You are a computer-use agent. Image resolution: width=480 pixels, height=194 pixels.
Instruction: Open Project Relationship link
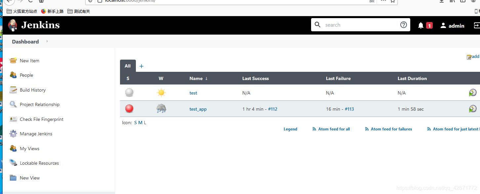(x=40, y=104)
